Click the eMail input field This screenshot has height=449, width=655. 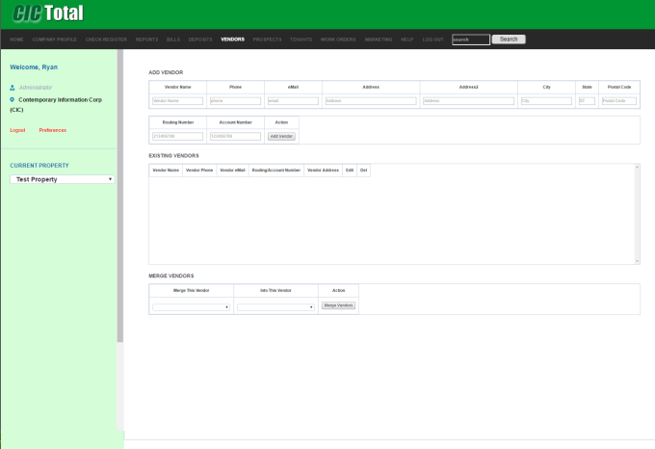(x=293, y=101)
